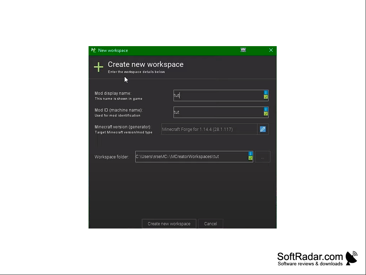
Task: Click the info icon in Mod ID field
Action: [266, 109]
